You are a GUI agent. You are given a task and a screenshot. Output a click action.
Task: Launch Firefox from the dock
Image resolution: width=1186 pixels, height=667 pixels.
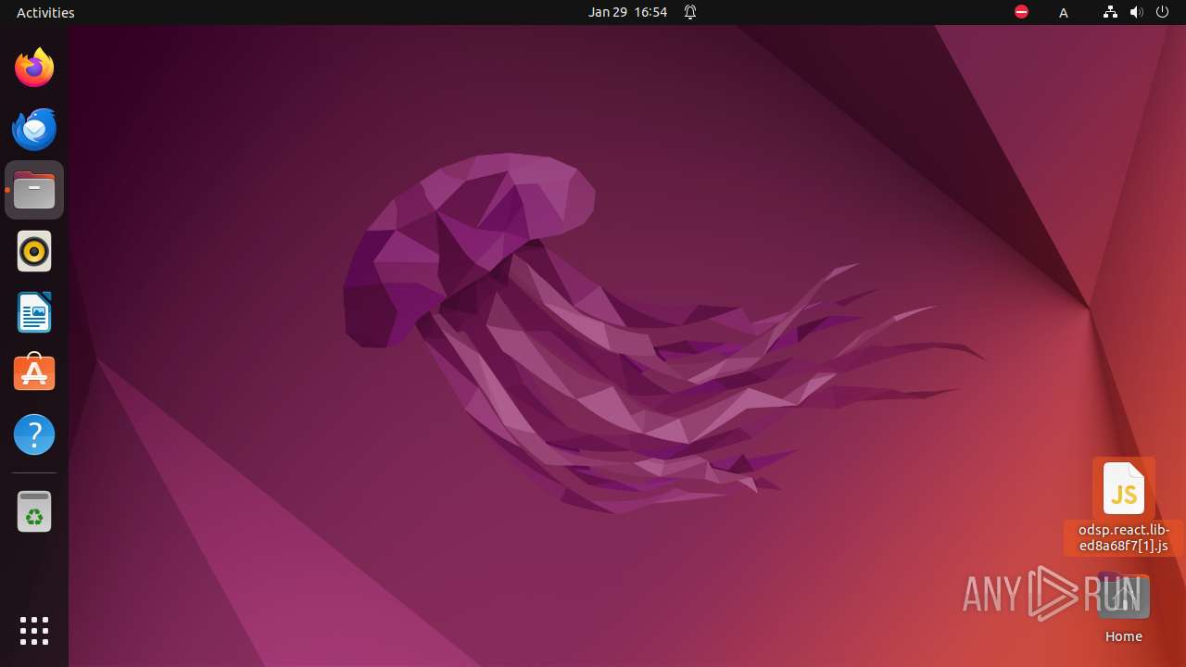pyautogui.click(x=34, y=68)
